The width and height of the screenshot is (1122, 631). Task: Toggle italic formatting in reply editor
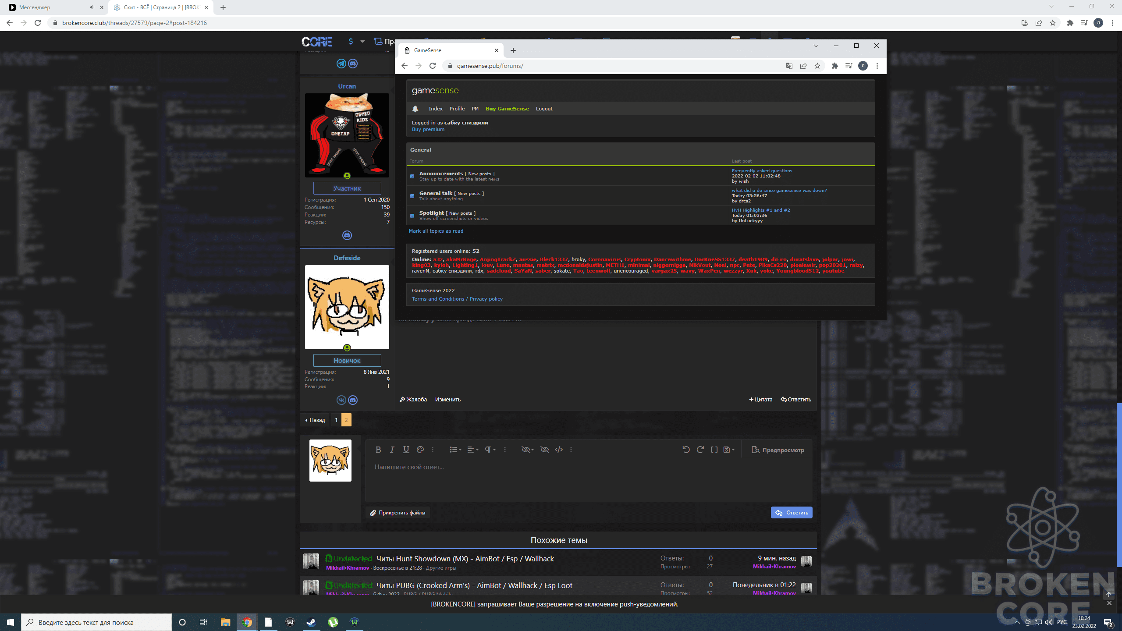[392, 450]
